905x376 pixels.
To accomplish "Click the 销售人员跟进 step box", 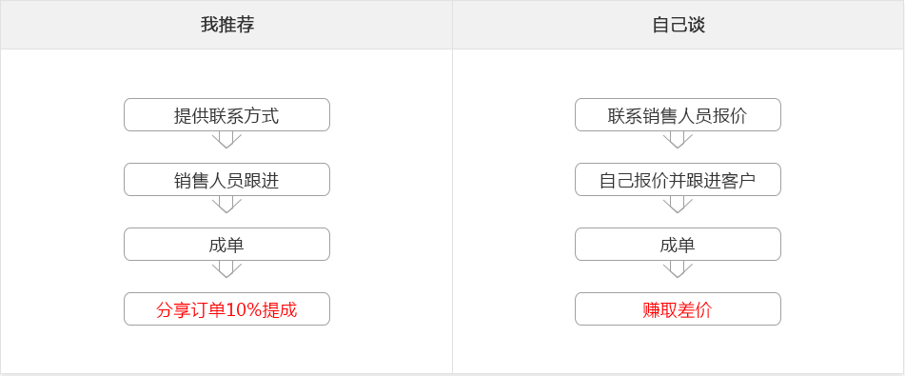I will coord(226,180).
